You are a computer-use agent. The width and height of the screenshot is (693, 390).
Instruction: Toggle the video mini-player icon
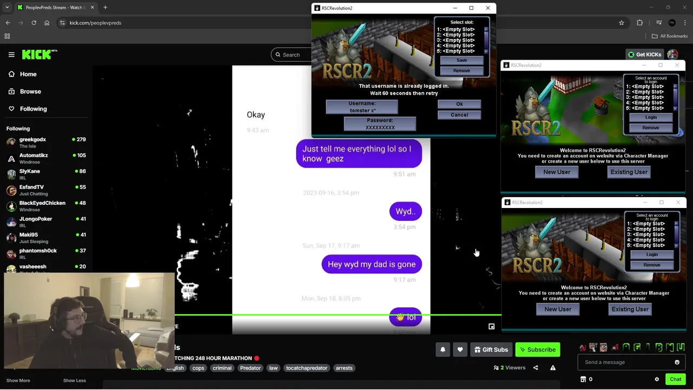[x=492, y=327]
